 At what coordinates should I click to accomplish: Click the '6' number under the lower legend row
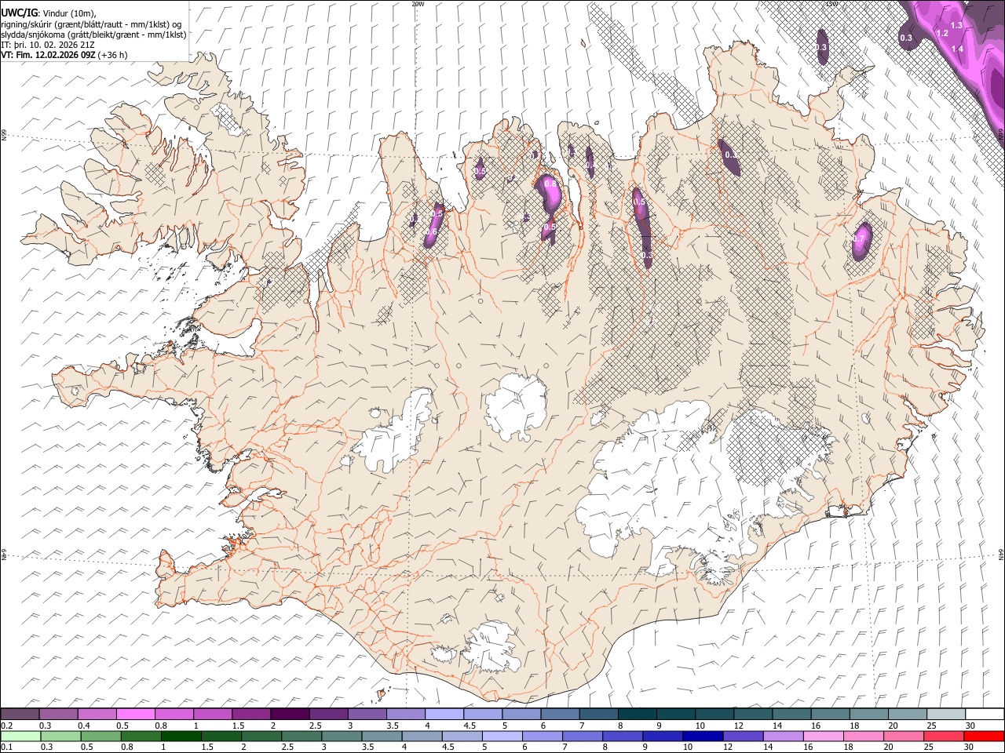tap(524, 746)
